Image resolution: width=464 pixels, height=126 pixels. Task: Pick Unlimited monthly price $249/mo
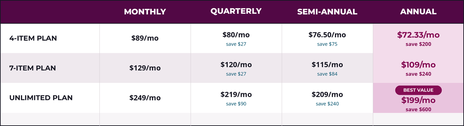click(145, 98)
